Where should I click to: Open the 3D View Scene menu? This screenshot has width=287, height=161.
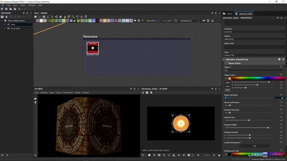(36, 93)
